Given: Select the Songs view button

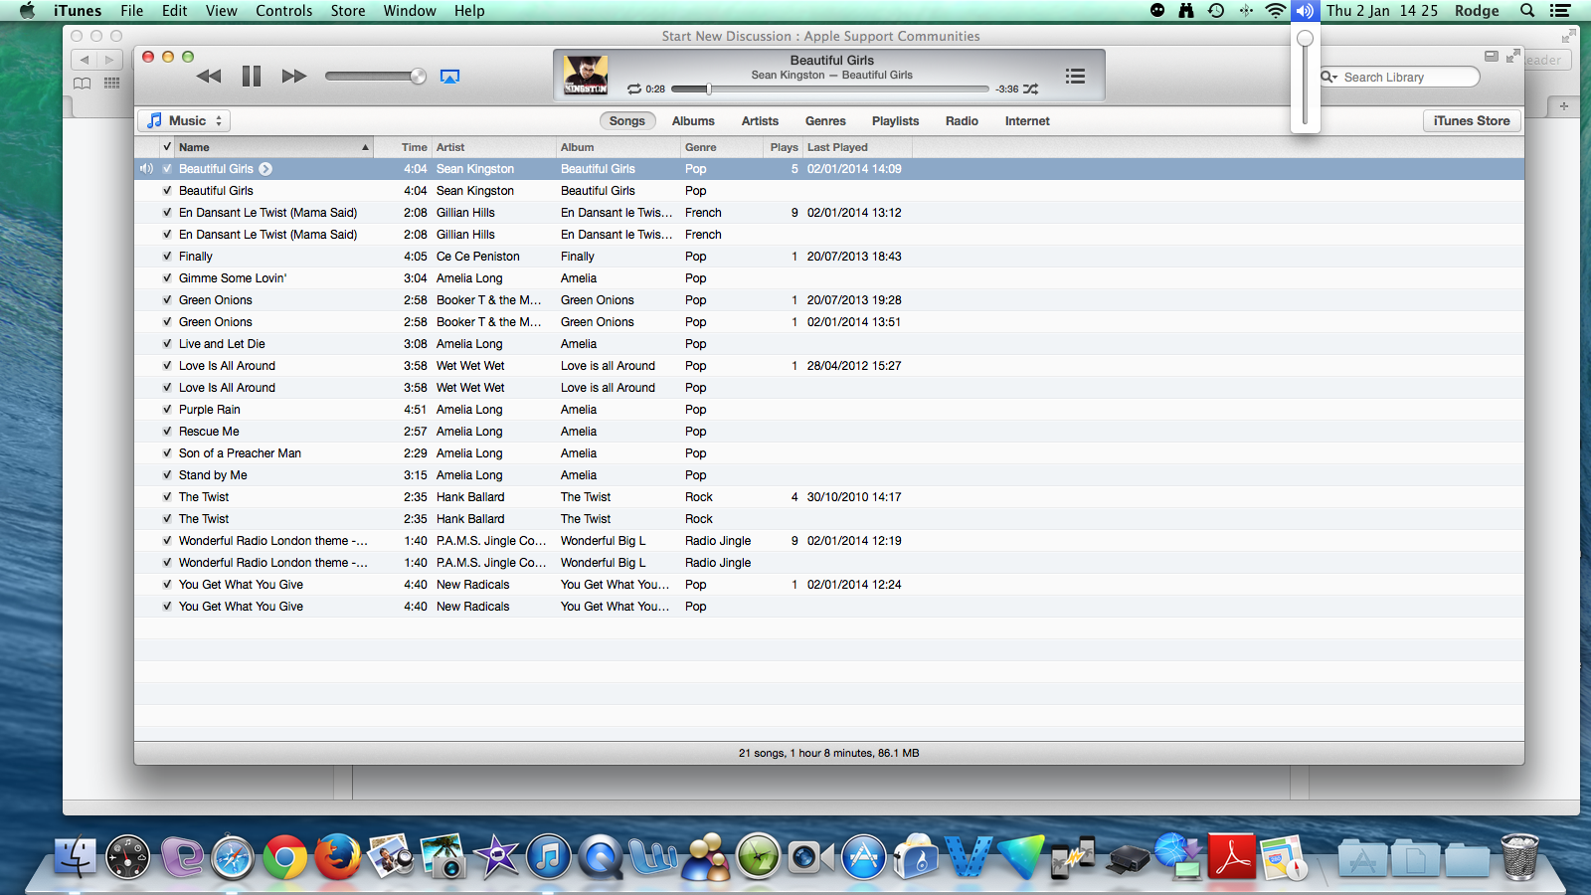Looking at the screenshot, I should coord(627,121).
